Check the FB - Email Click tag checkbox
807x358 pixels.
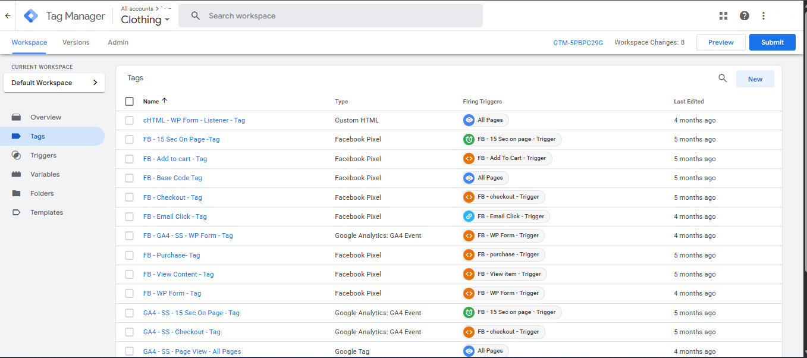click(130, 216)
